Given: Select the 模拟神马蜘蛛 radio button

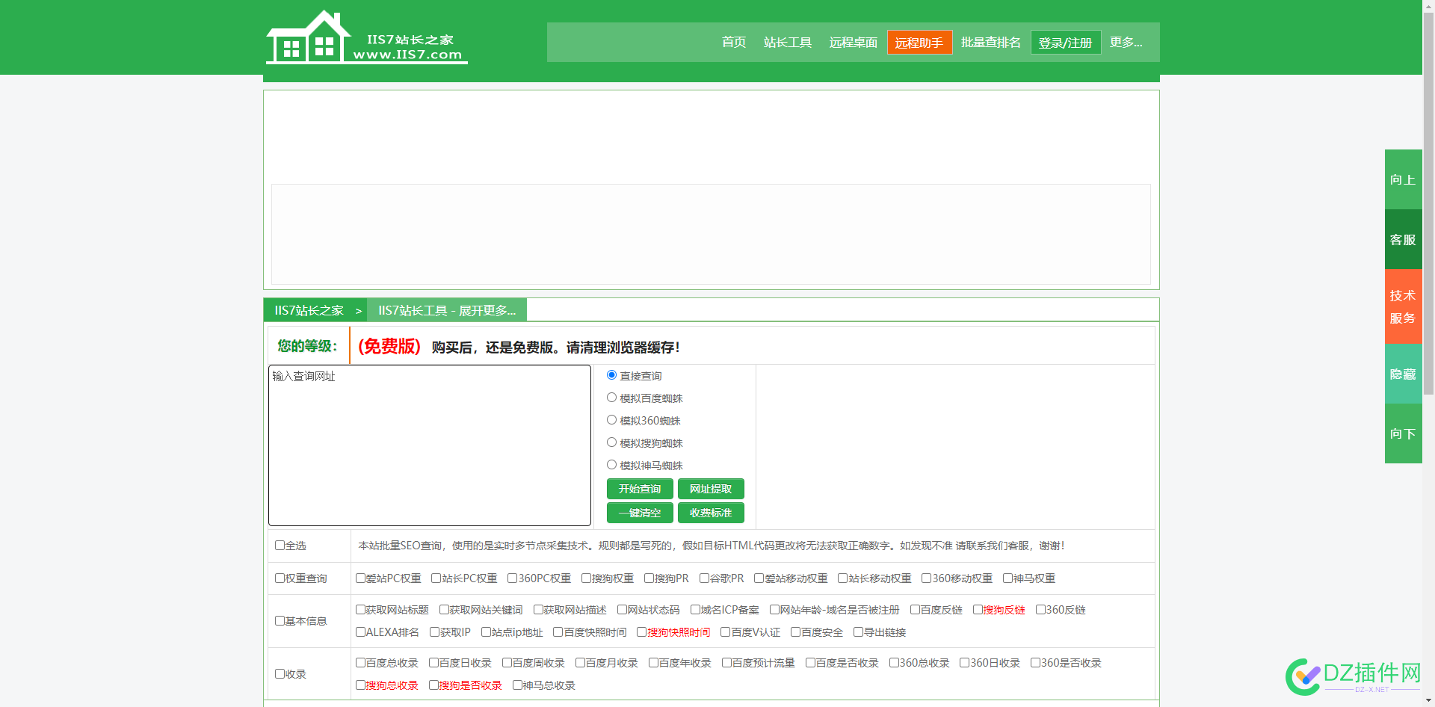Looking at the screenshot, I should point(611,465).
